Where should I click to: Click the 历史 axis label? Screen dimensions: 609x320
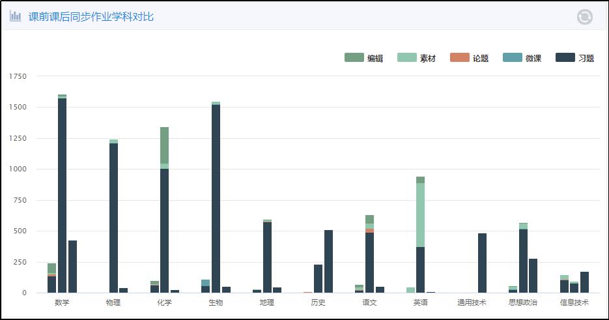click(x=319, y=302)
